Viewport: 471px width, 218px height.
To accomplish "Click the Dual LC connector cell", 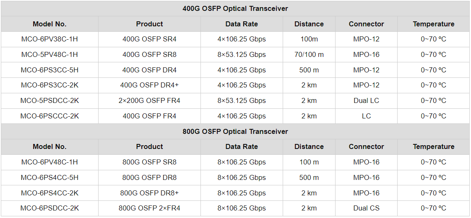I will click(366, 100).
